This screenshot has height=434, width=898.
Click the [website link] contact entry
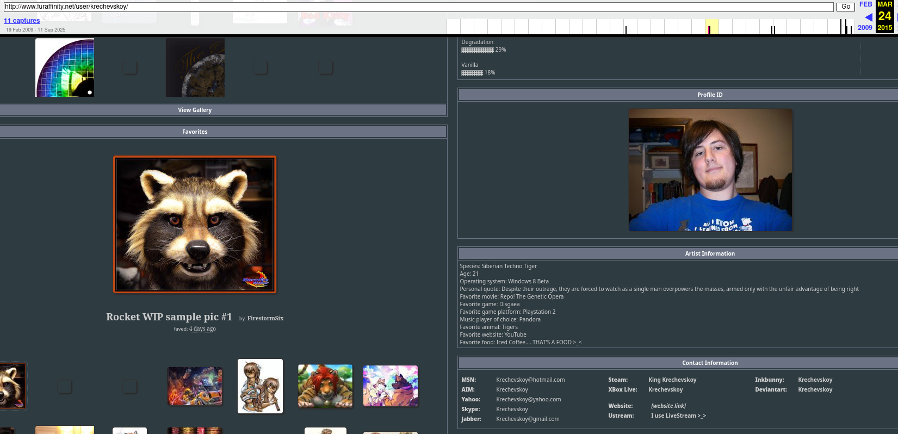pos(668,406)
